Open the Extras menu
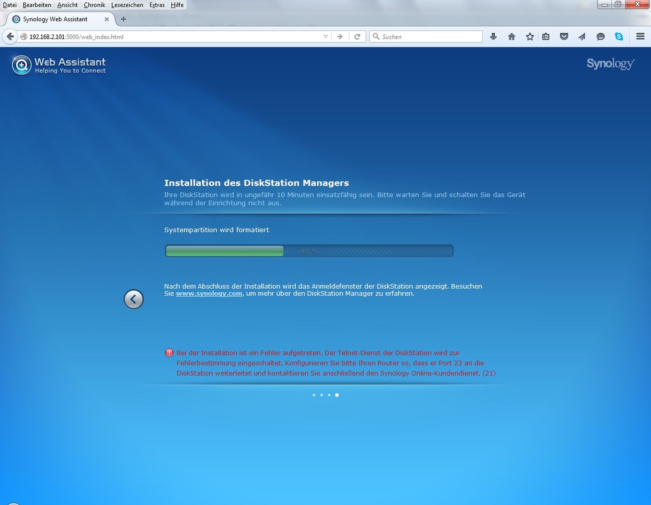The height and width of the screenshot is (505, 651). tap(157, 5)
